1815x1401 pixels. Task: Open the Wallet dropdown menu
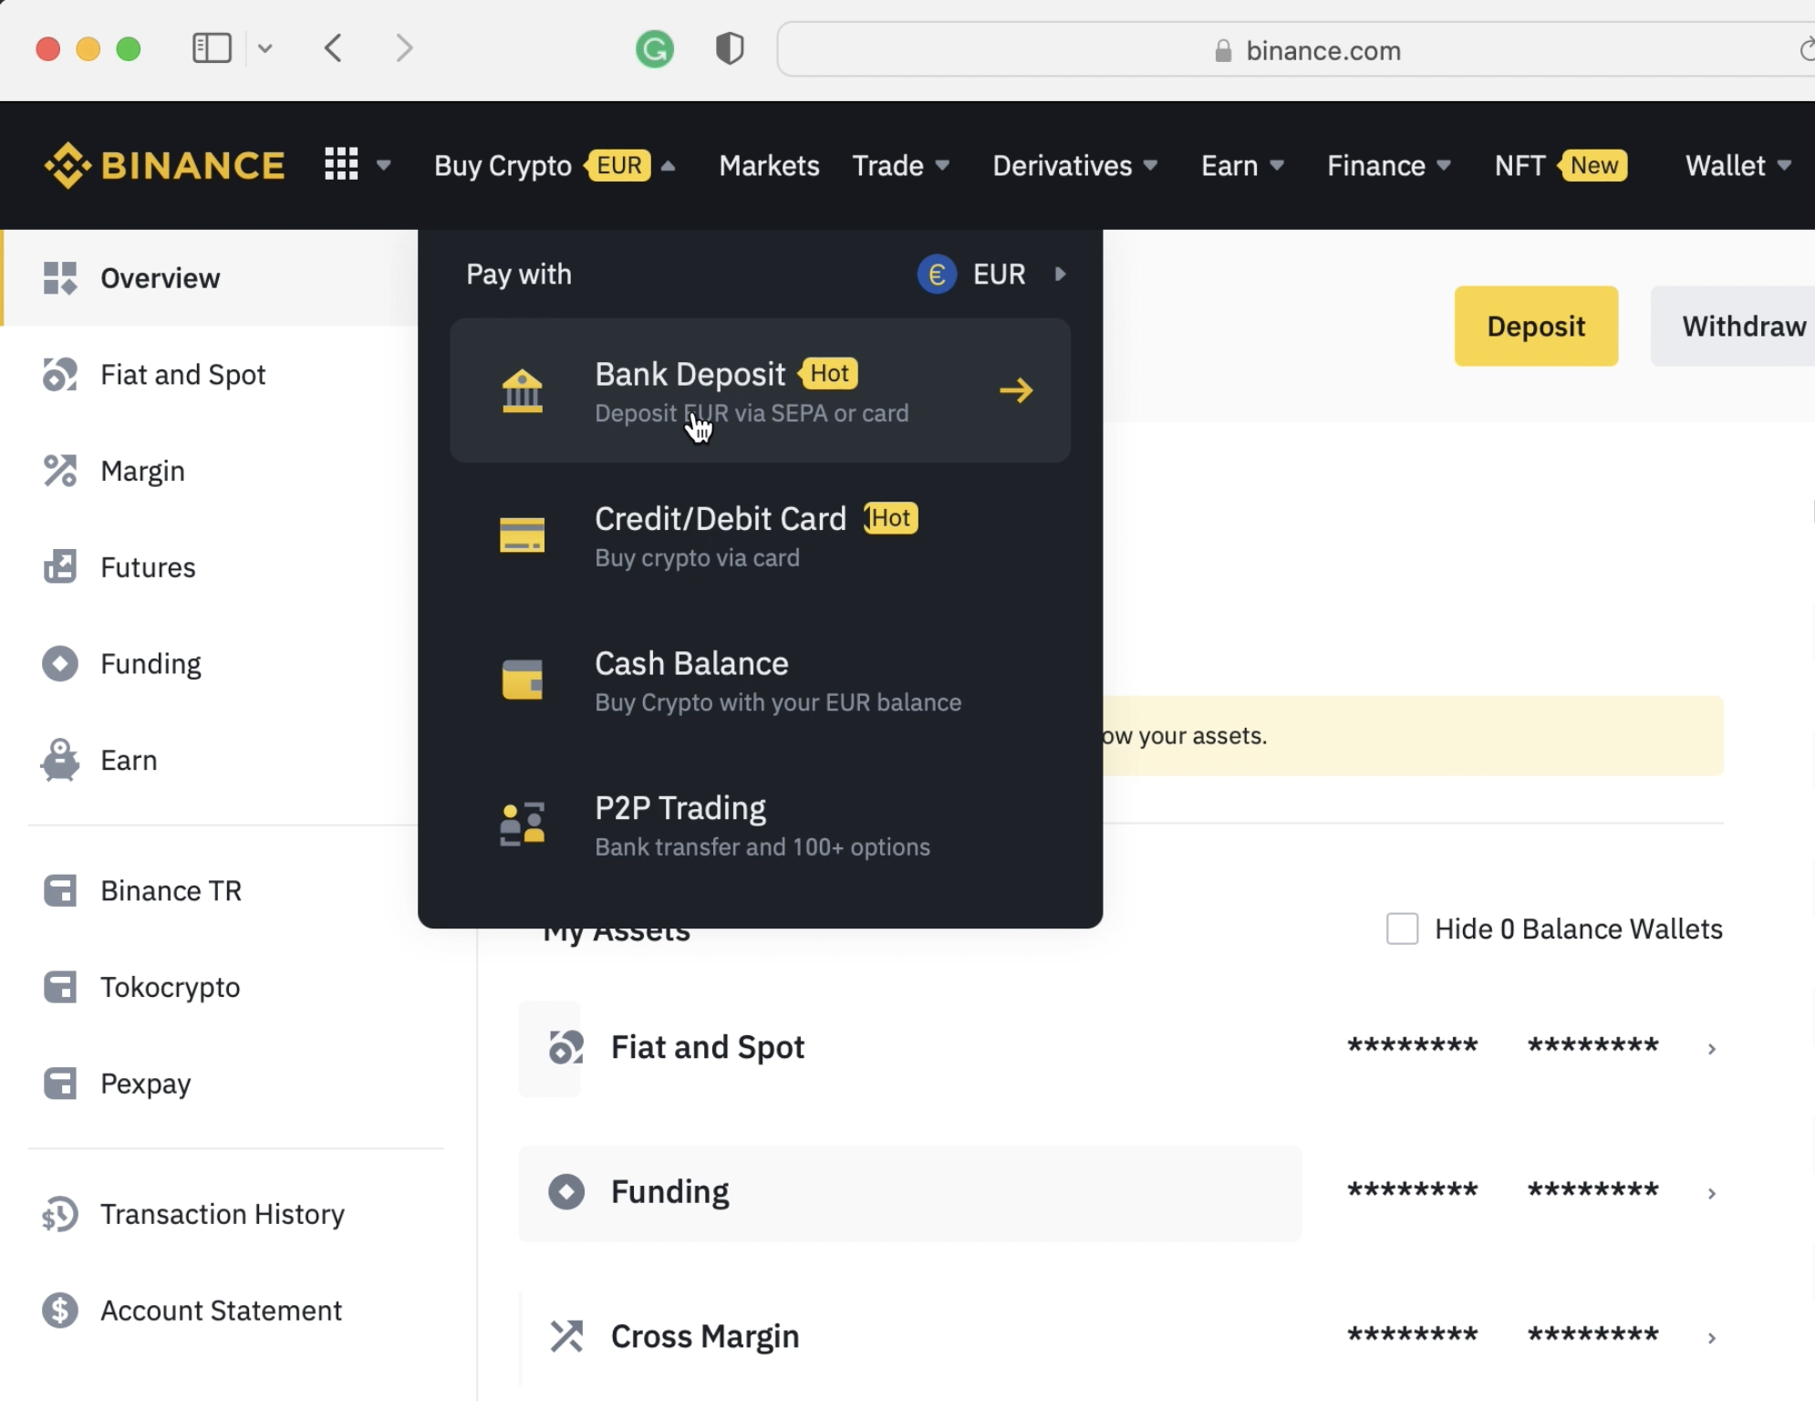pos(1738,165)
